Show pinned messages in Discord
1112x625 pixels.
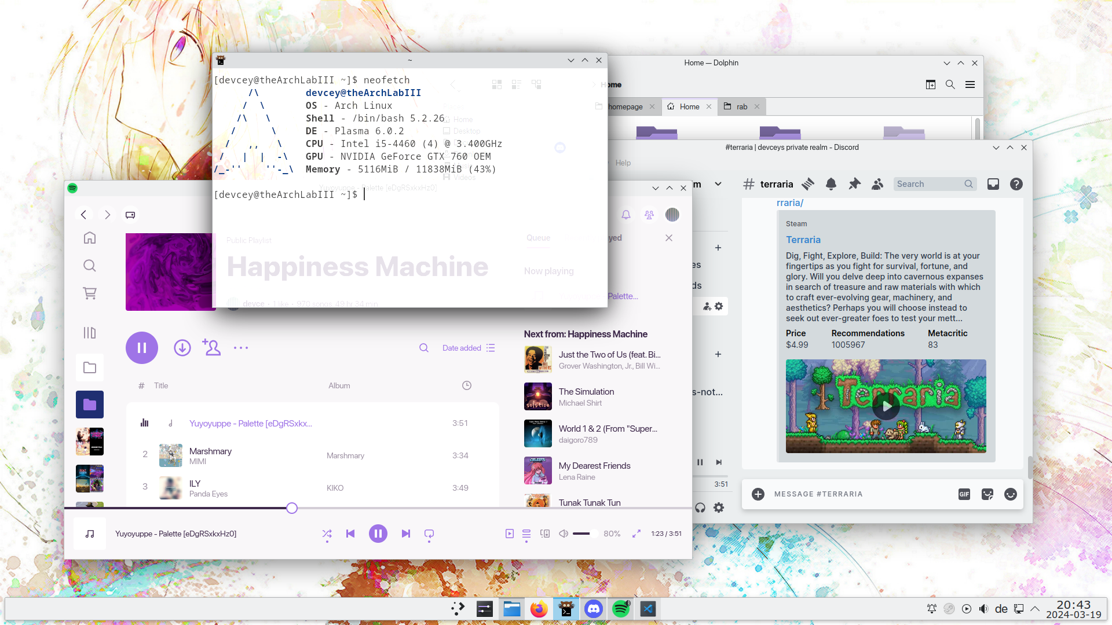[854, 184]
